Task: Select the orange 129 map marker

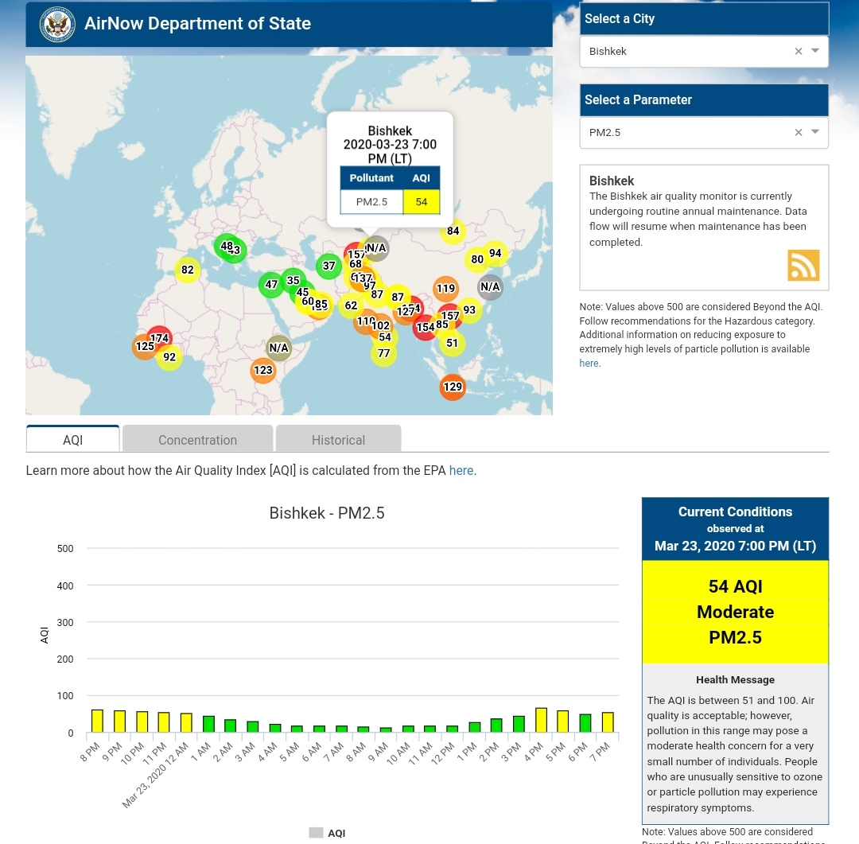Action: [453, 387]
